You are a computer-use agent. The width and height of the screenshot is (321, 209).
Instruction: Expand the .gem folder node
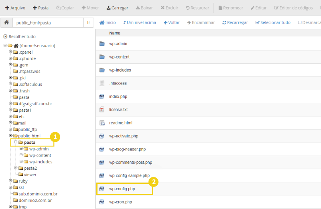point(10,65)
